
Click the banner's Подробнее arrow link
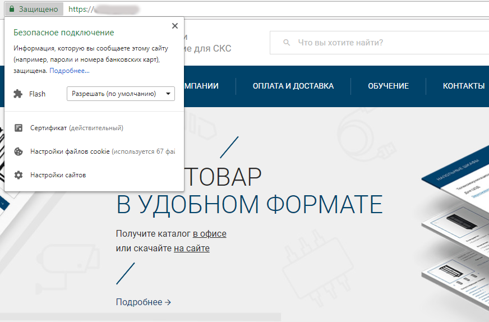143,302
